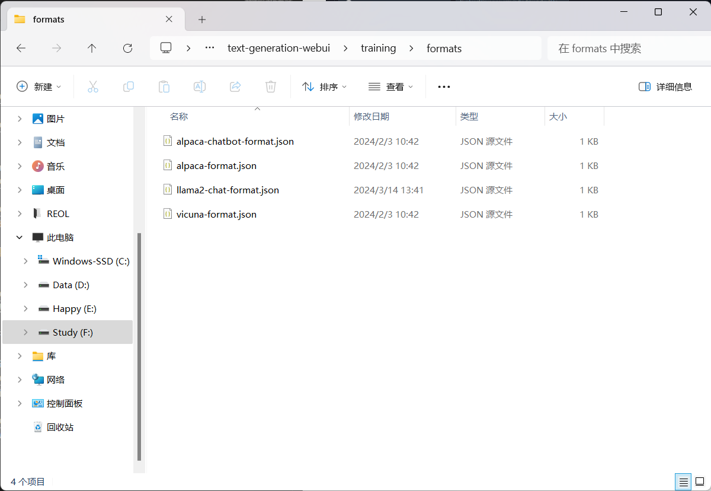Click the Cut scissors icon in toolbar

tap(93, 87)
